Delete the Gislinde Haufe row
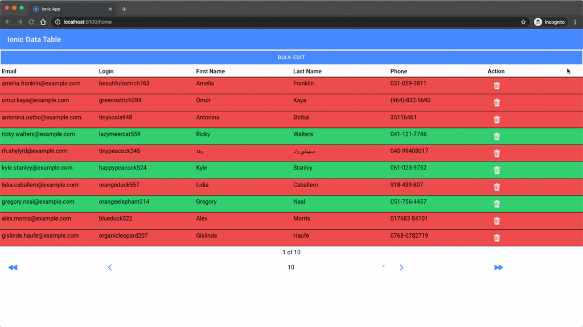The height and width of the screenshot is (327, 583). pos(496,238)
